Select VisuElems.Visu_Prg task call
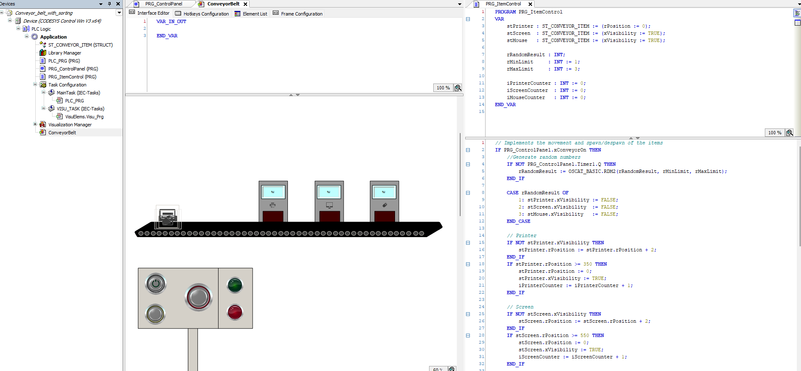Viewport: 801px width, 371px height. click(x=84, y=117)
